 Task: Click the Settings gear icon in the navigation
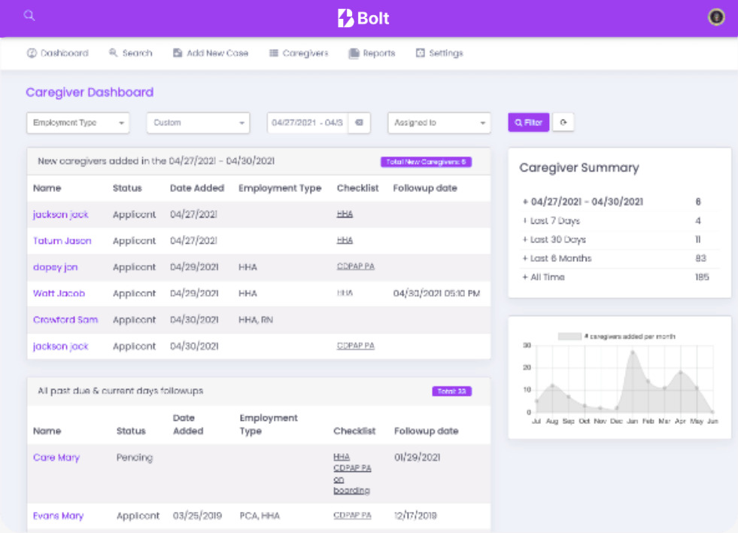421,53
